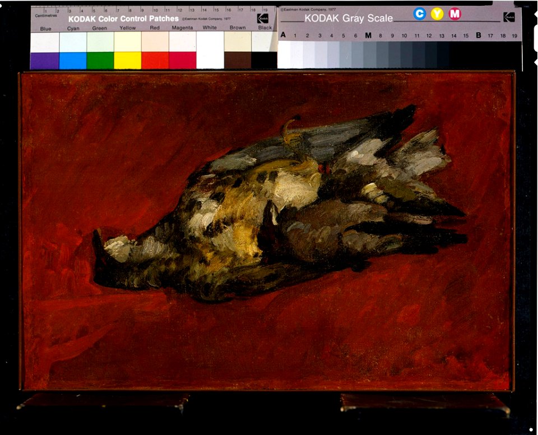Image resolution: width=538 pixels, height=435 pixels.
Task: Click the bold 'M' on gray scale numbering
Action: [368, 35]
